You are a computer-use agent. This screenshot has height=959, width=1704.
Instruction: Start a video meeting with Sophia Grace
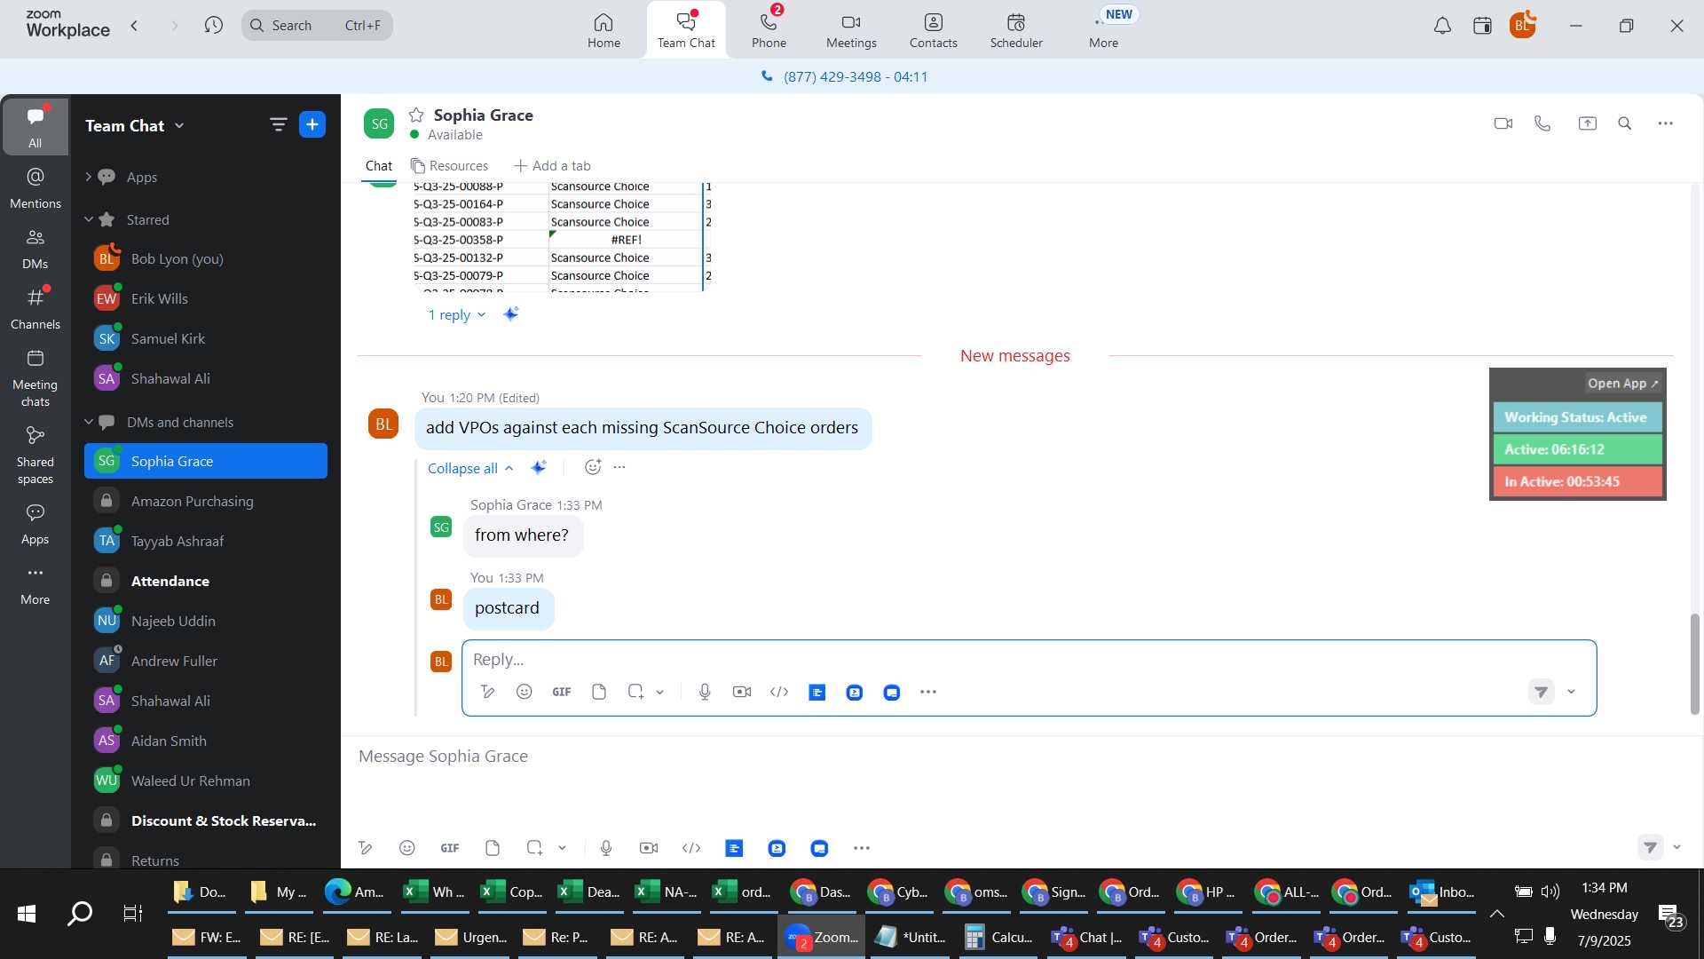(x=1503, y=123)
